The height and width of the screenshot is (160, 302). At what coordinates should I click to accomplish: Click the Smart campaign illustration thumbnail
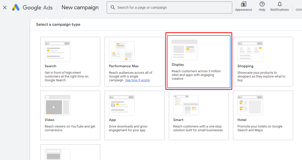pos(186,105)
